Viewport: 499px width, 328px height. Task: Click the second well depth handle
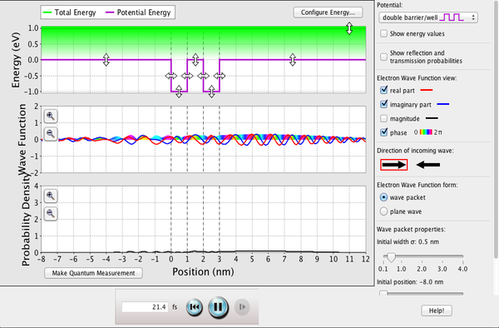211,92
